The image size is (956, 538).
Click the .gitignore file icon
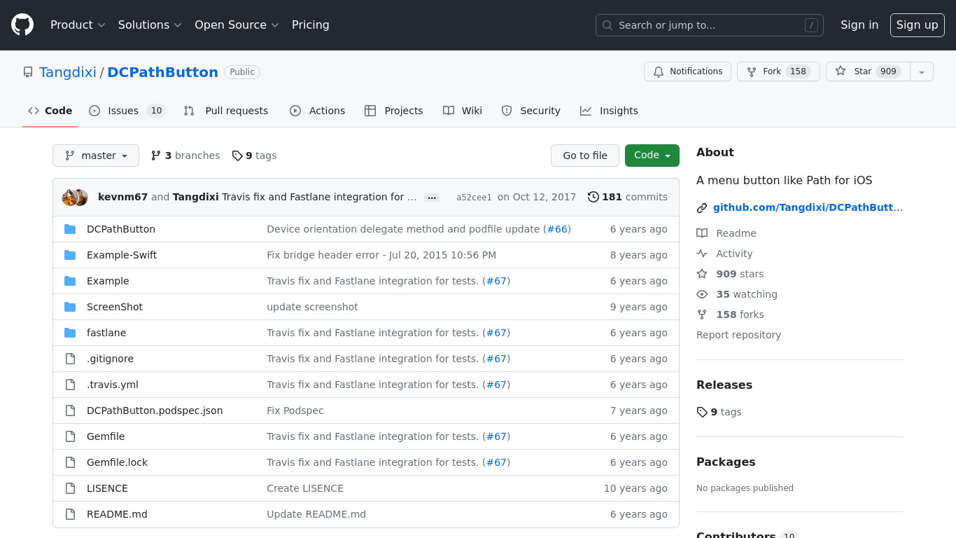[70, 359]
